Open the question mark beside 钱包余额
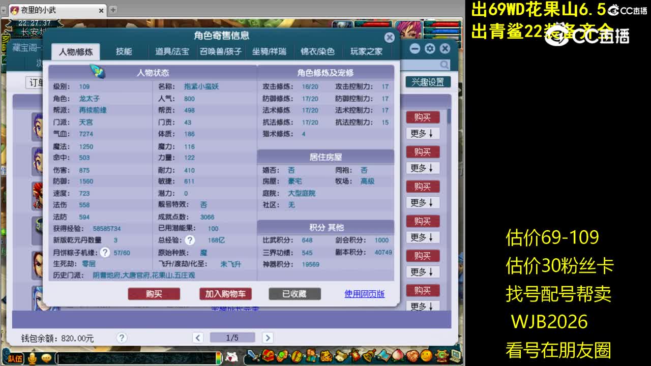Screen dimensions: 651x366 pyautogui.click(x=121, y=337)
